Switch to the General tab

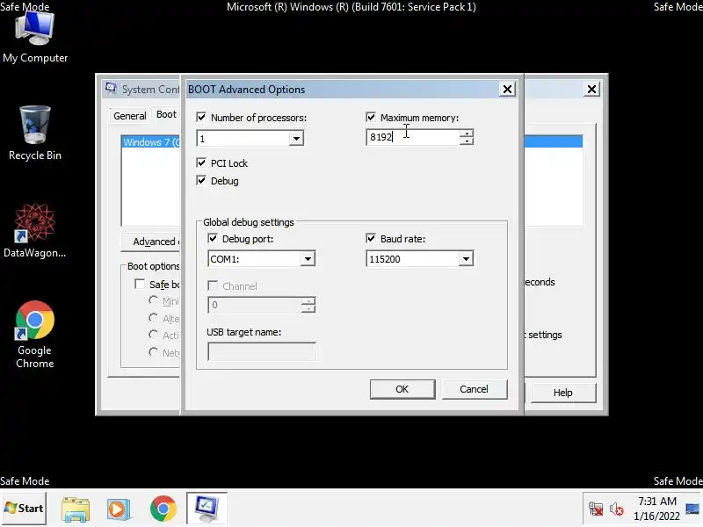129,116
